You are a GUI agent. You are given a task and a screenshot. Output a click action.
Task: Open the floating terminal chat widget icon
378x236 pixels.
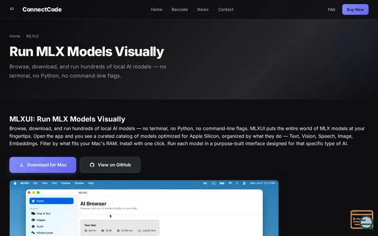click(362, 219)
